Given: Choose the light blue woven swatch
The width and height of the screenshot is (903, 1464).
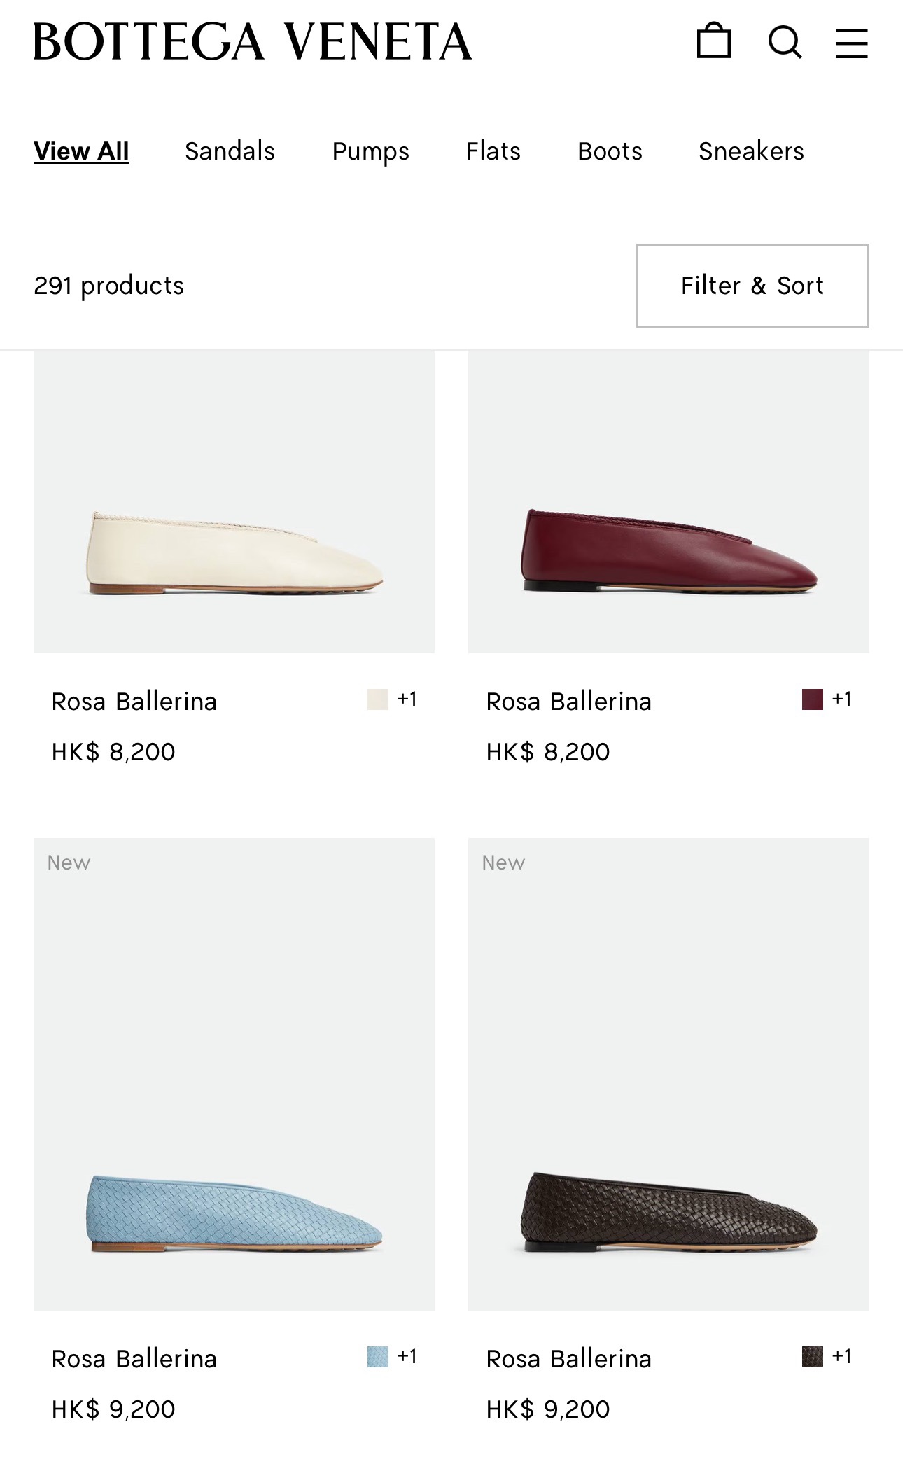Looking at the screenshot, I should 378,1357.
